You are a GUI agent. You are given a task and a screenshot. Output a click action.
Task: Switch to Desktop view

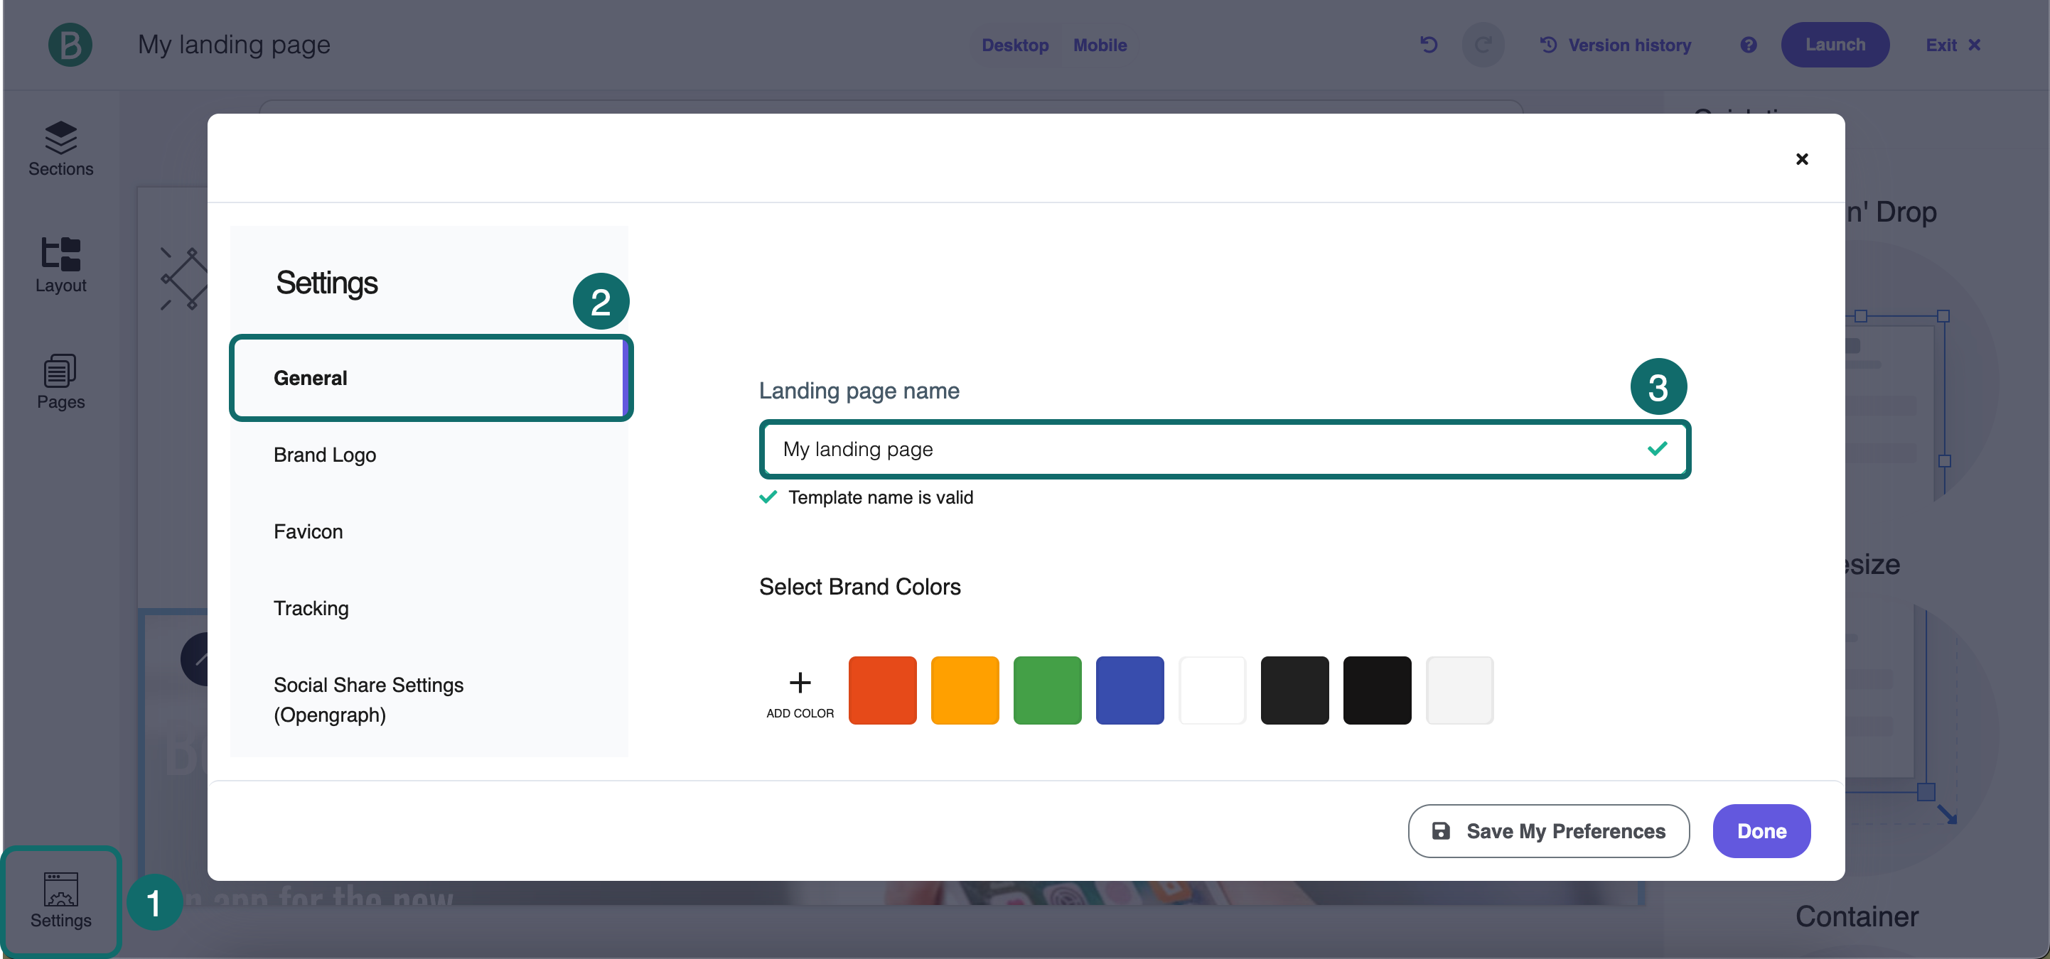click(x=1014, y=45)
